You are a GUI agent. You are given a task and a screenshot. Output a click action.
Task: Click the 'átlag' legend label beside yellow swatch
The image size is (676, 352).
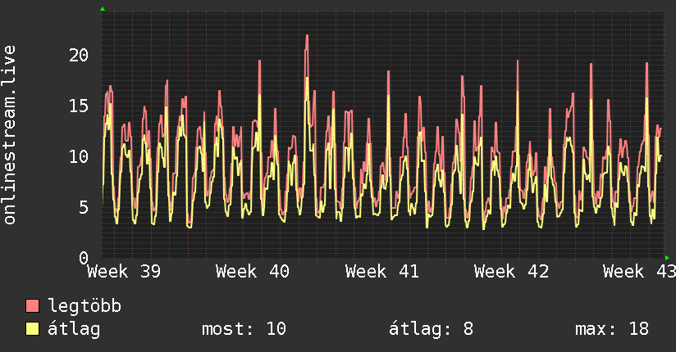tap(74, 329)
